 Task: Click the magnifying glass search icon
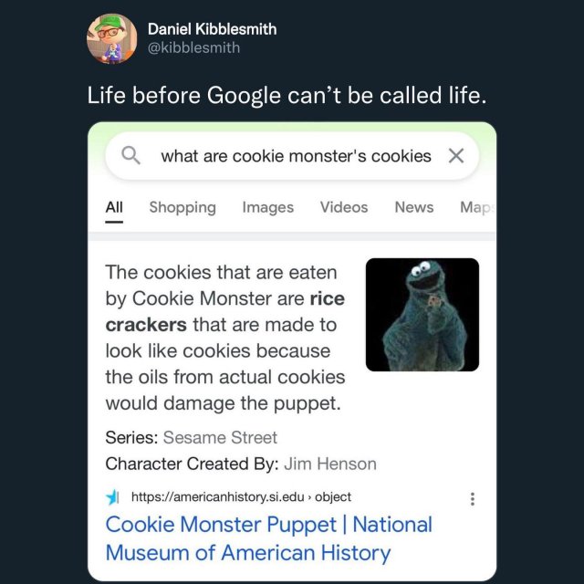[131, 155]
